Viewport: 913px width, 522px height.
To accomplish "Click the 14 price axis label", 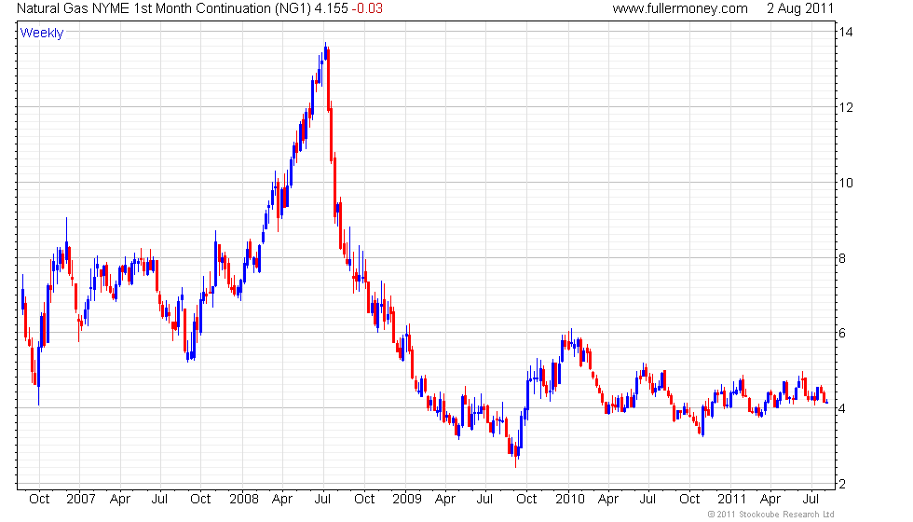I will [846, 32].
